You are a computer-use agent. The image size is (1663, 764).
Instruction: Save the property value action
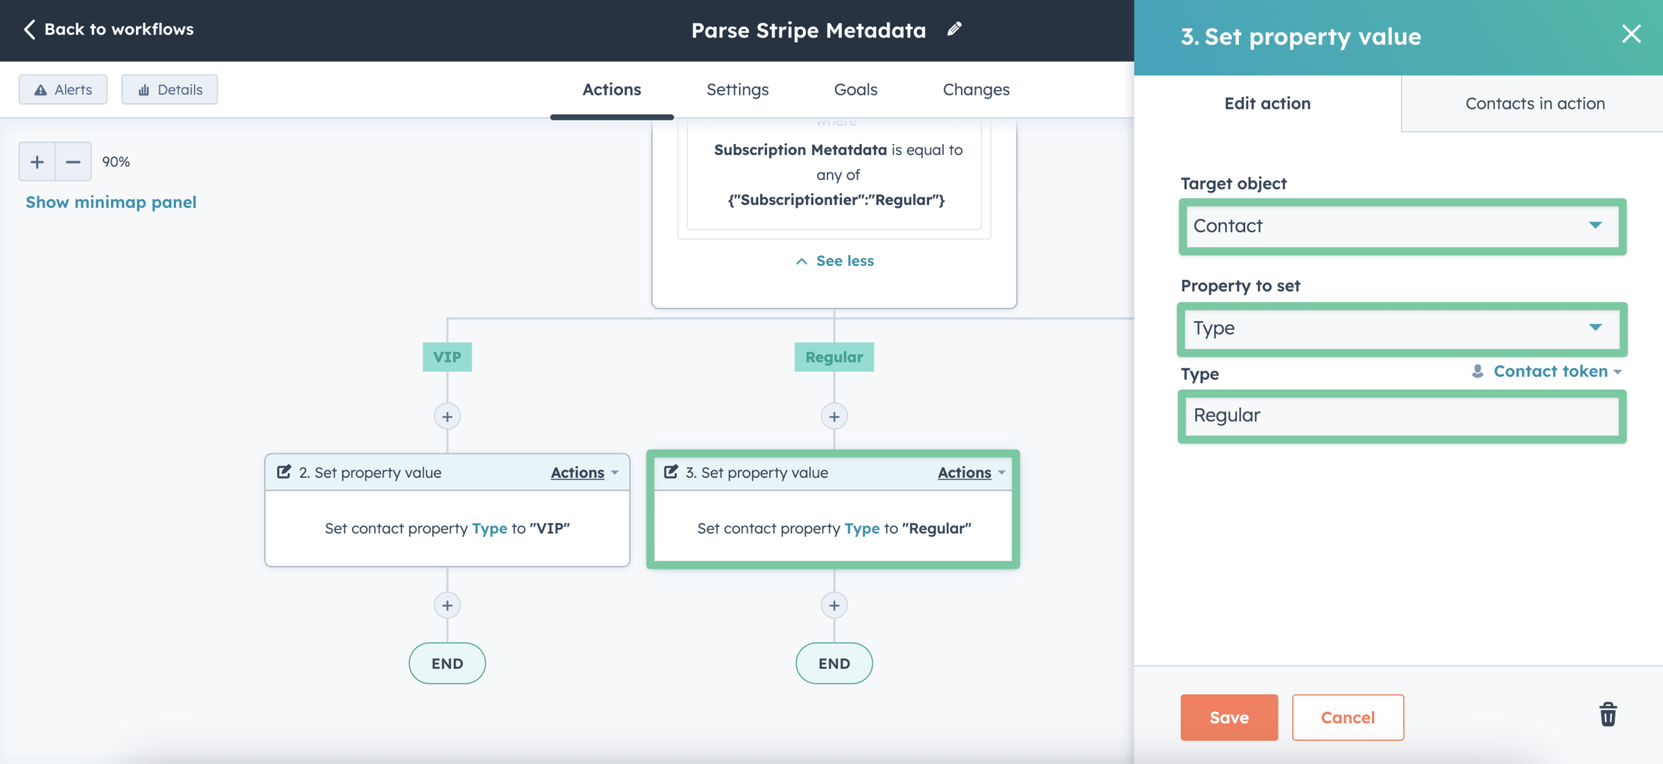tap(1229, 717)
